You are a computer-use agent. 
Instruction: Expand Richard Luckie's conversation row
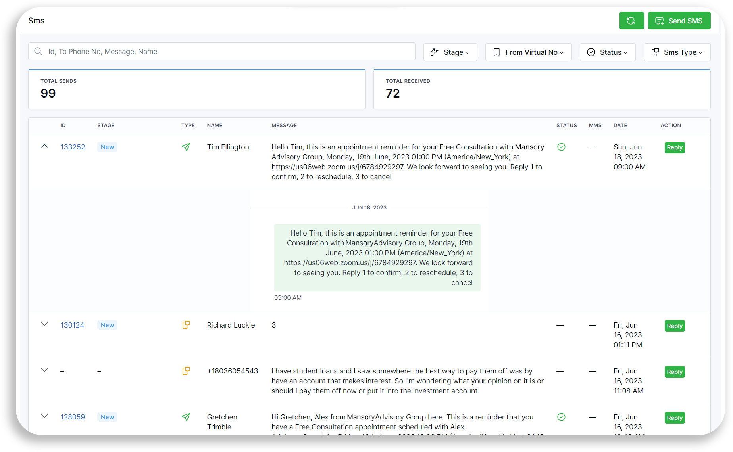click(44, 324)
